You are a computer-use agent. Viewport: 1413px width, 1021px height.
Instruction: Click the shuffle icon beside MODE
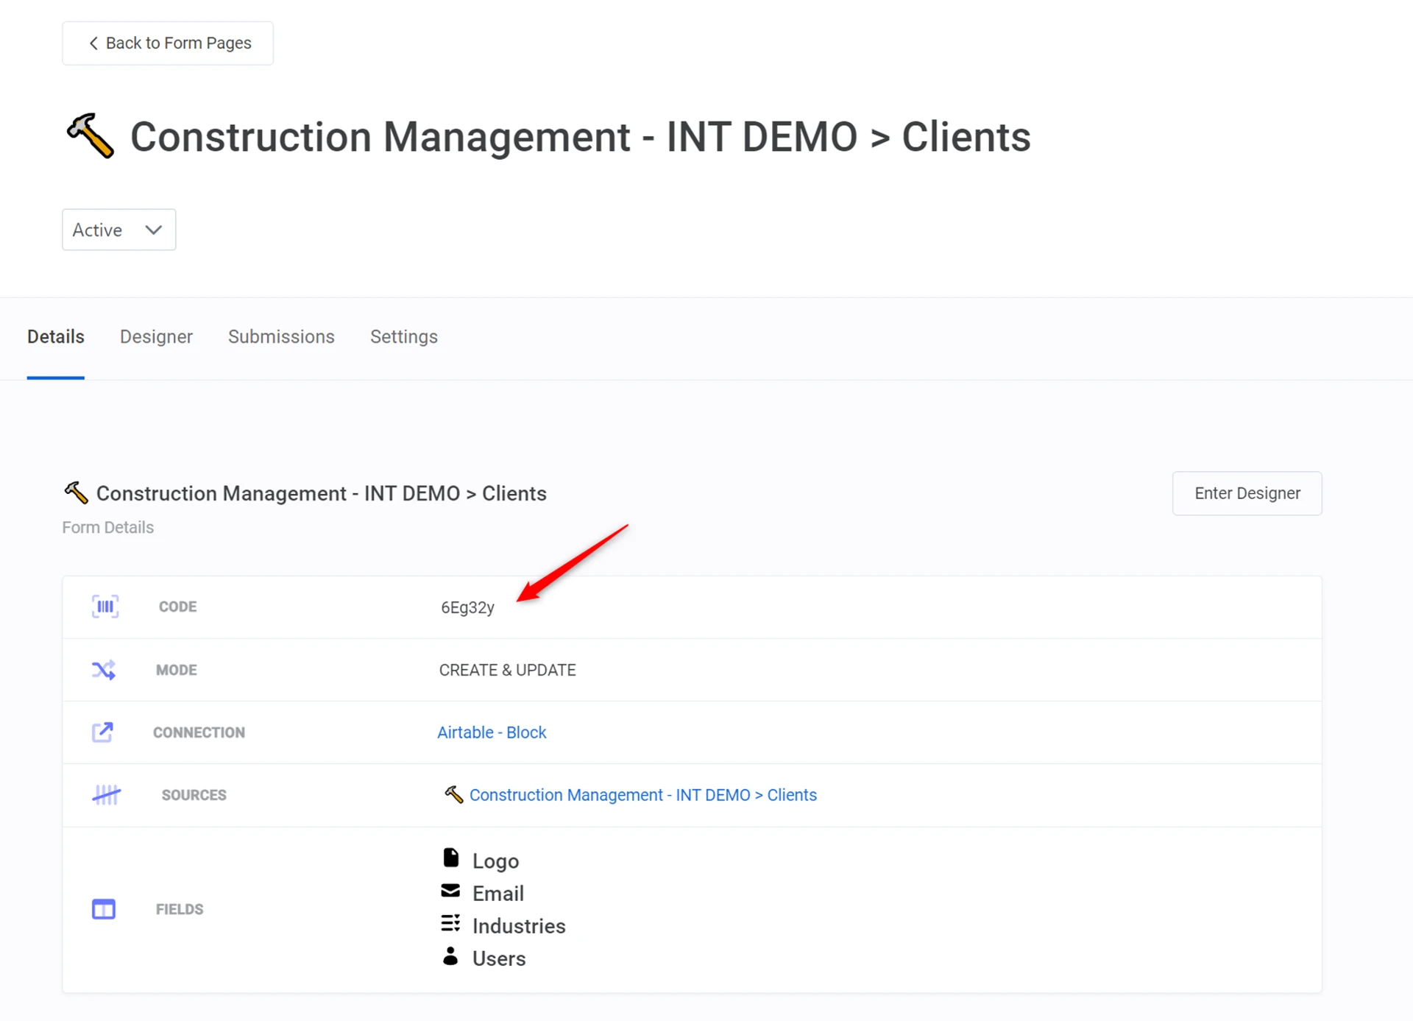click(x=104, y=670)
